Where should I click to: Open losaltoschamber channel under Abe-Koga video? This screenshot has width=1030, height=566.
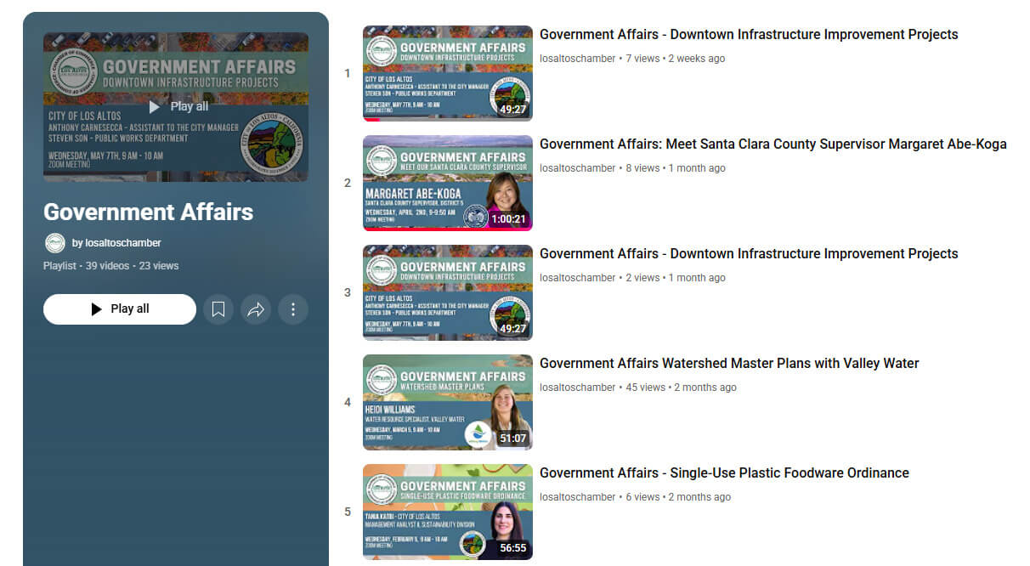pos(577,168)
